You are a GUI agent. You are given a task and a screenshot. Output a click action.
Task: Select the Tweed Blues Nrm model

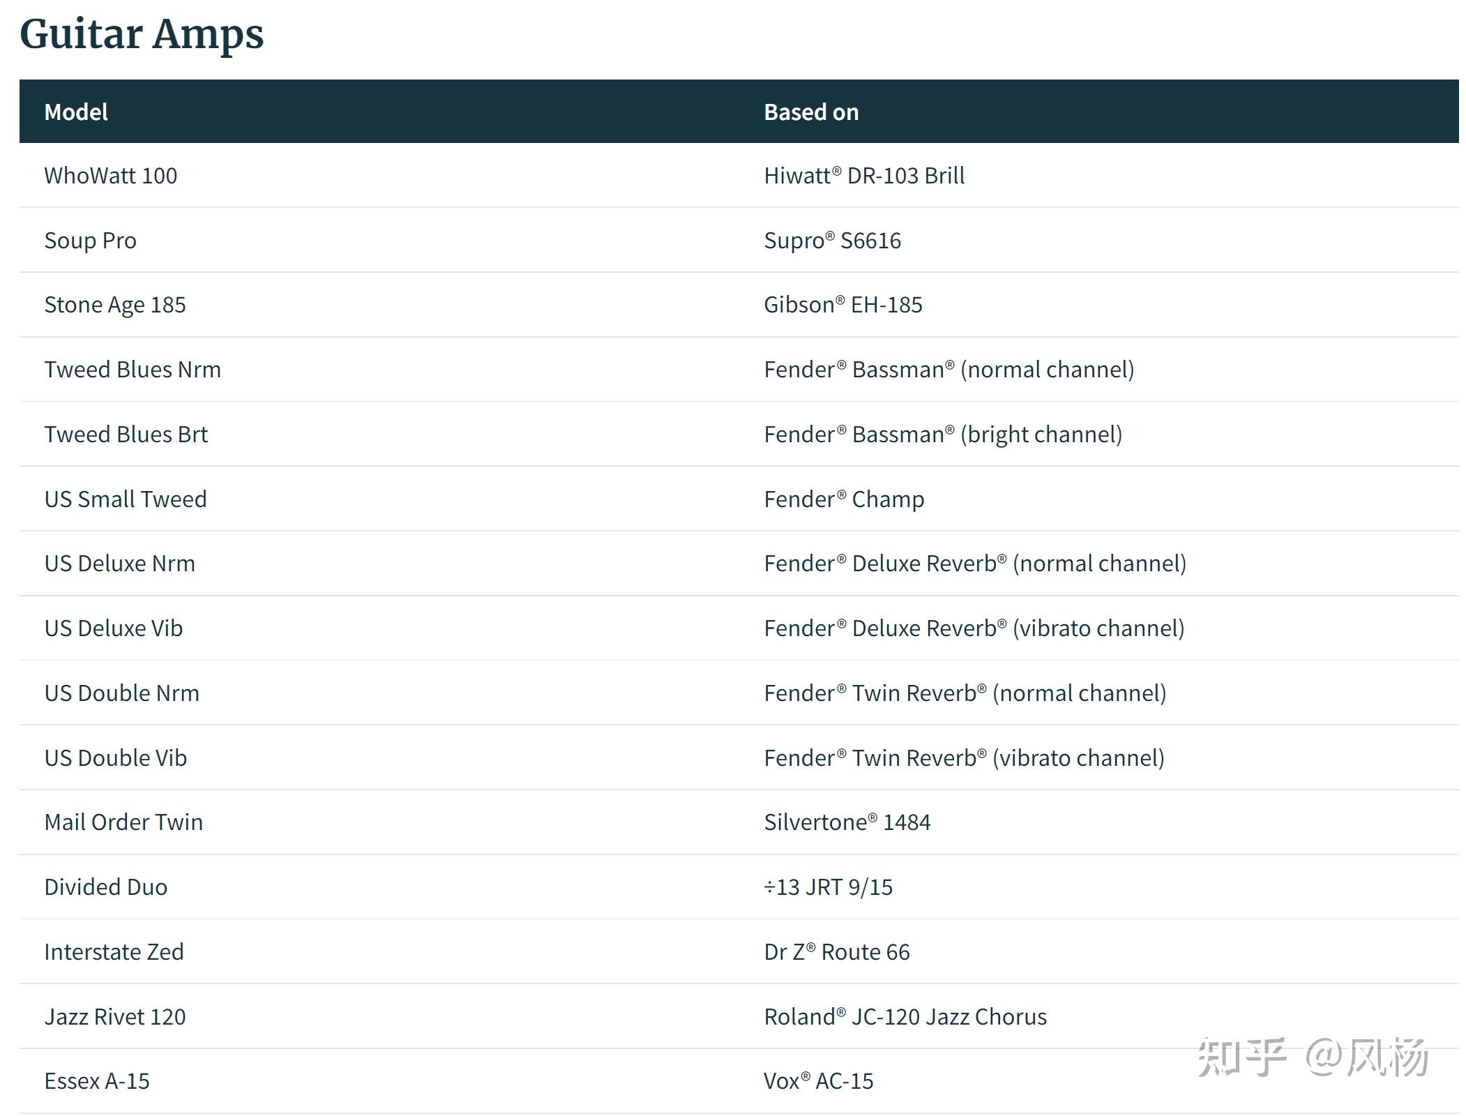coord(133,370)
